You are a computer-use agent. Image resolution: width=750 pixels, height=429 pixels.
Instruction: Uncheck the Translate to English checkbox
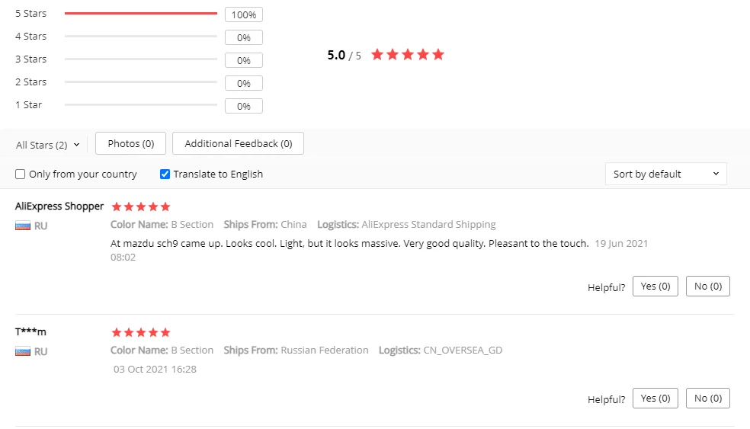(165, 174)
